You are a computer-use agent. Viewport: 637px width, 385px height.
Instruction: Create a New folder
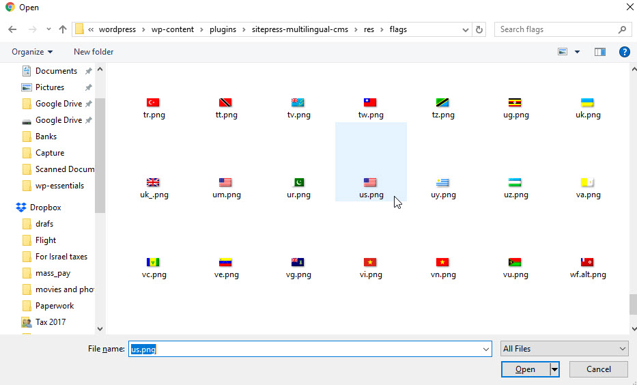coord(94,52)
